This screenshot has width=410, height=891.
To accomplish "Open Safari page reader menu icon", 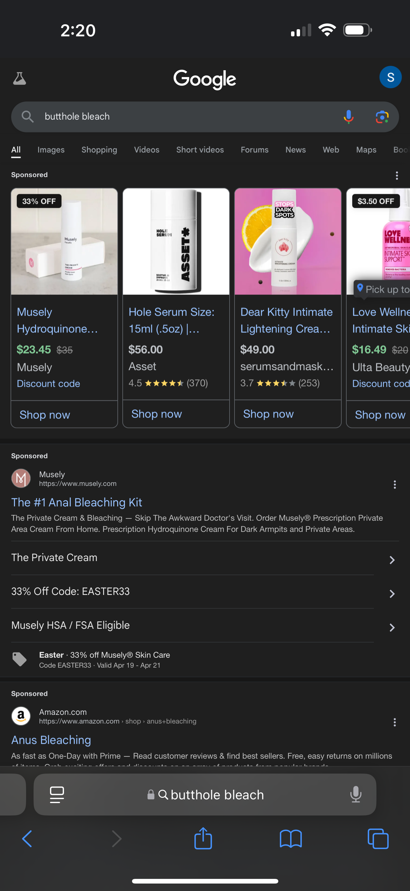I will 57,794.
